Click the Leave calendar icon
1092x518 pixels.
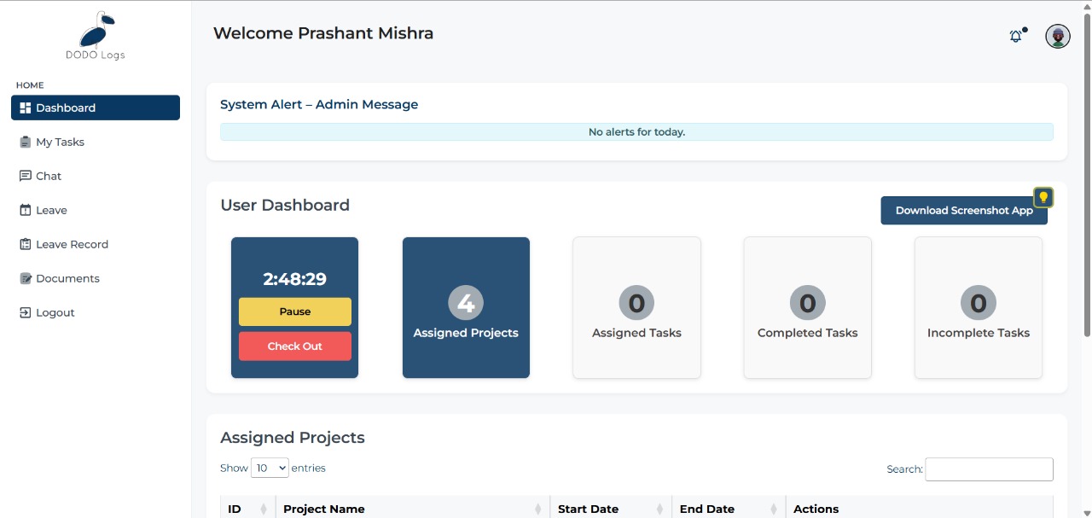click(x=25, y=211)
